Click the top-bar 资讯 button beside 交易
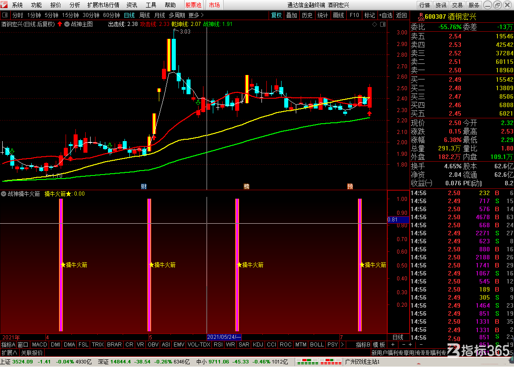This screenshot has height=367, width=514. 441,5
